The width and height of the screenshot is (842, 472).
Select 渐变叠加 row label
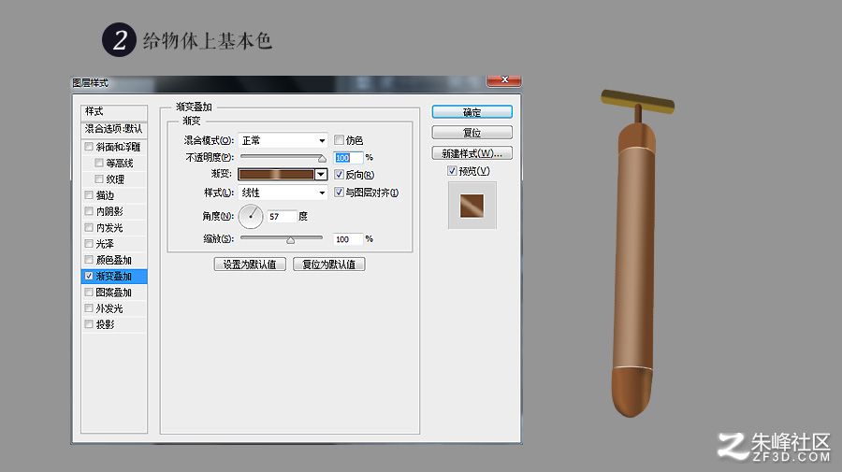pos(114,276)
